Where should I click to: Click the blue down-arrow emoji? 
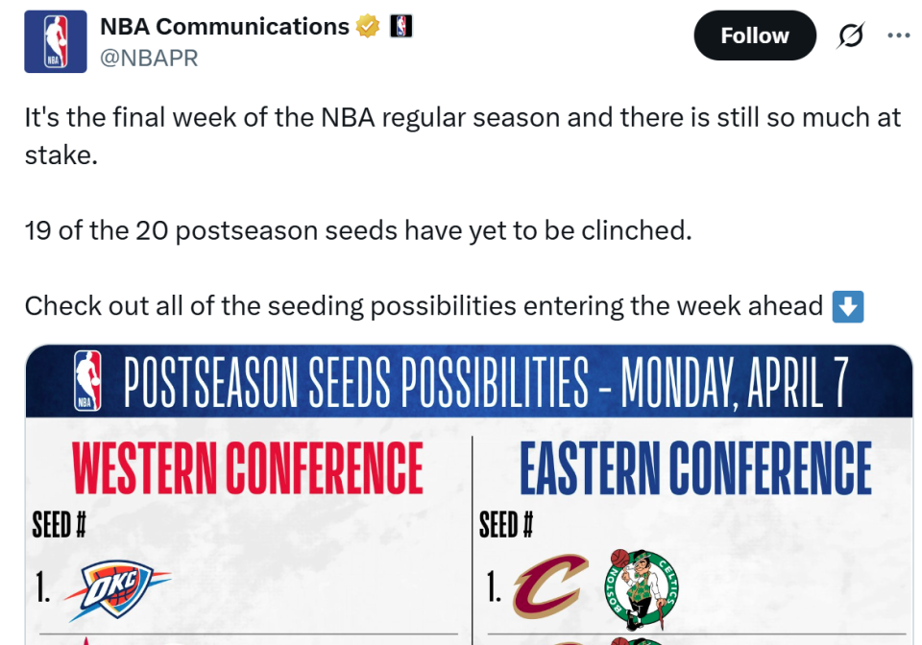848,306
